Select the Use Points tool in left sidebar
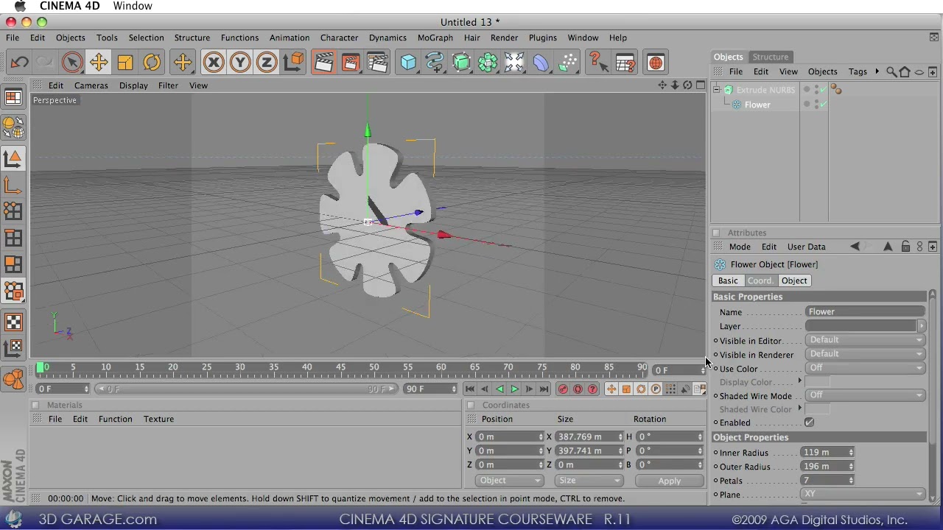Screen dimensions: 943x530 pyautogui.click(x=13, y=211)
